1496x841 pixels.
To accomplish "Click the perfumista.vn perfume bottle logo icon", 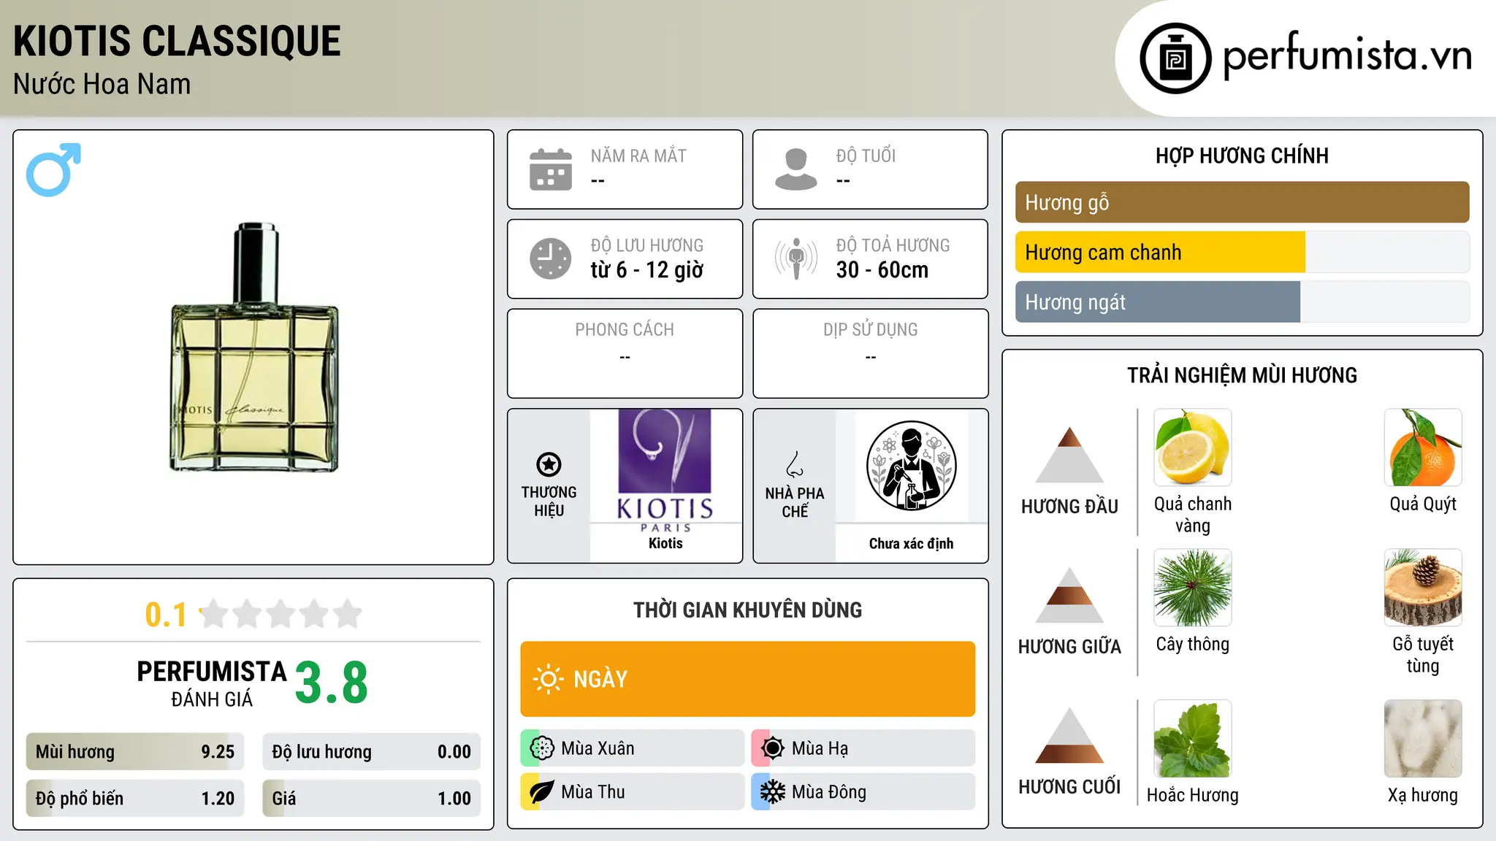I will click(x=1175, y=58).
